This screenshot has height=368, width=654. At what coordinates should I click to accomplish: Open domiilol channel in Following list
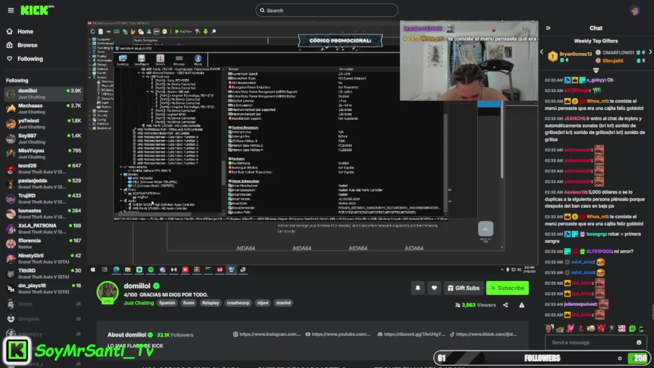pos(43,94)
